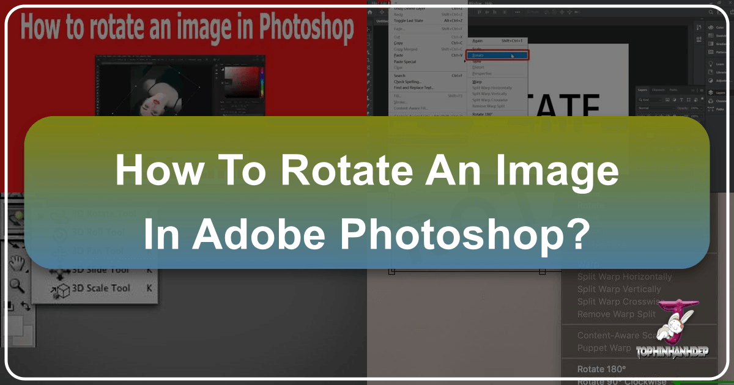Open the layer Kind filter dropdown
The image size is (734, 385).
click(x=645, y=98)
